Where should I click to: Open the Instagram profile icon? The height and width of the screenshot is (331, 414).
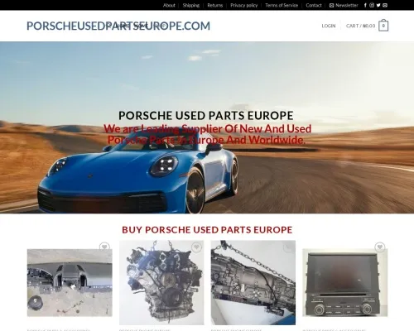pyautogui.click(x=372, y=5)
